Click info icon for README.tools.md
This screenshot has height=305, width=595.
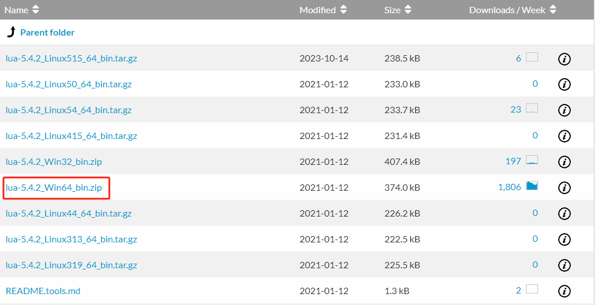[x=565, y=291]
